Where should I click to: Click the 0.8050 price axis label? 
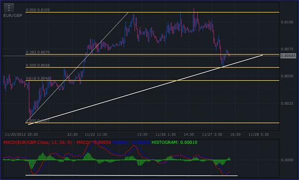click(x=287, y=76)
